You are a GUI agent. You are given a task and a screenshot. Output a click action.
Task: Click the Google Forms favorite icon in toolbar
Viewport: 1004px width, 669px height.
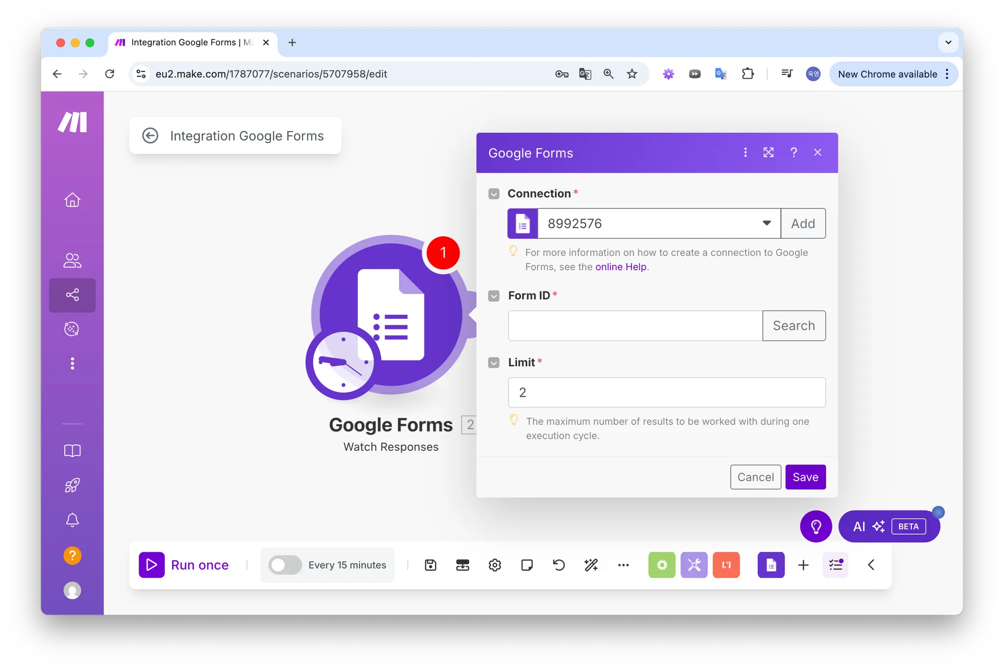coord(771,565)
